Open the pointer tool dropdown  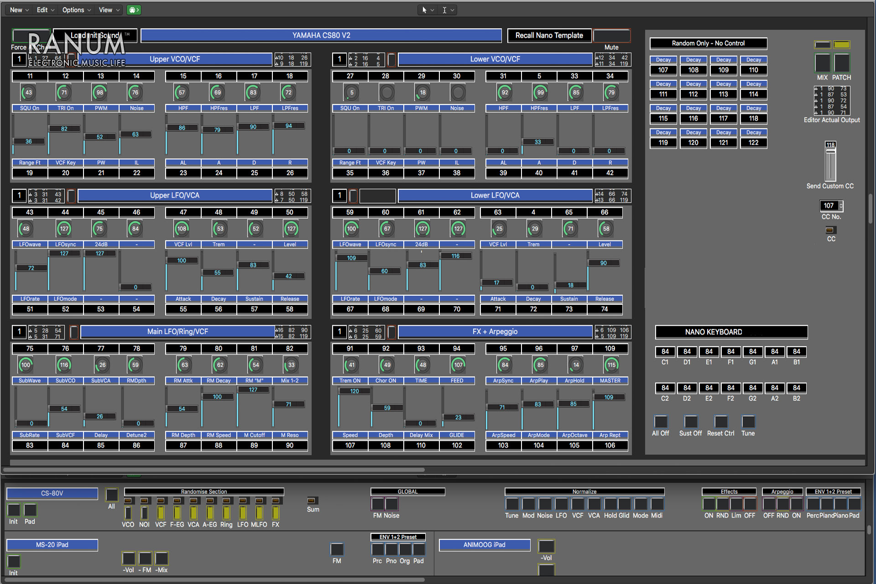pos(428,10)
